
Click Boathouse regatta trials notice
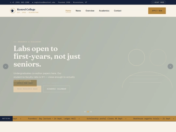click(152, 119)
